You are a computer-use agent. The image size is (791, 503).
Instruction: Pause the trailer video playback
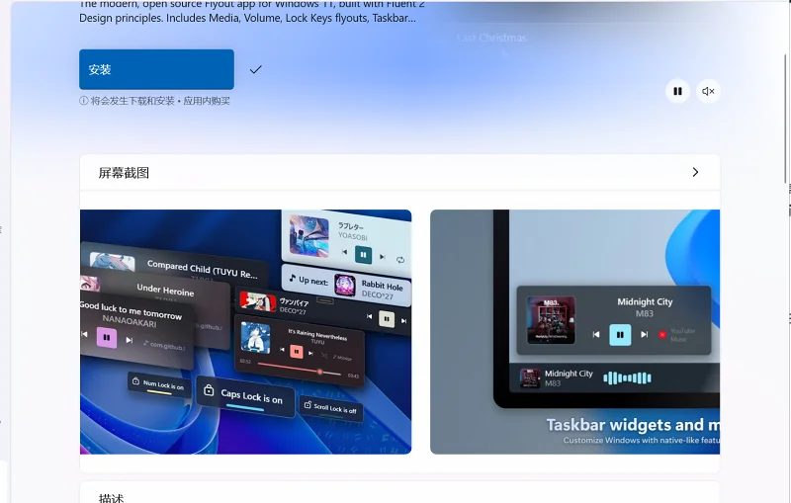coord(677,91)
